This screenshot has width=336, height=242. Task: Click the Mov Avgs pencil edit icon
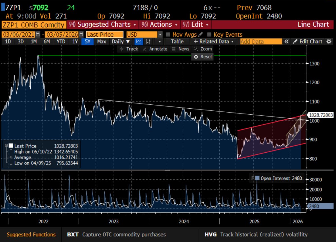pyautogui.click(x=201, y=35)
